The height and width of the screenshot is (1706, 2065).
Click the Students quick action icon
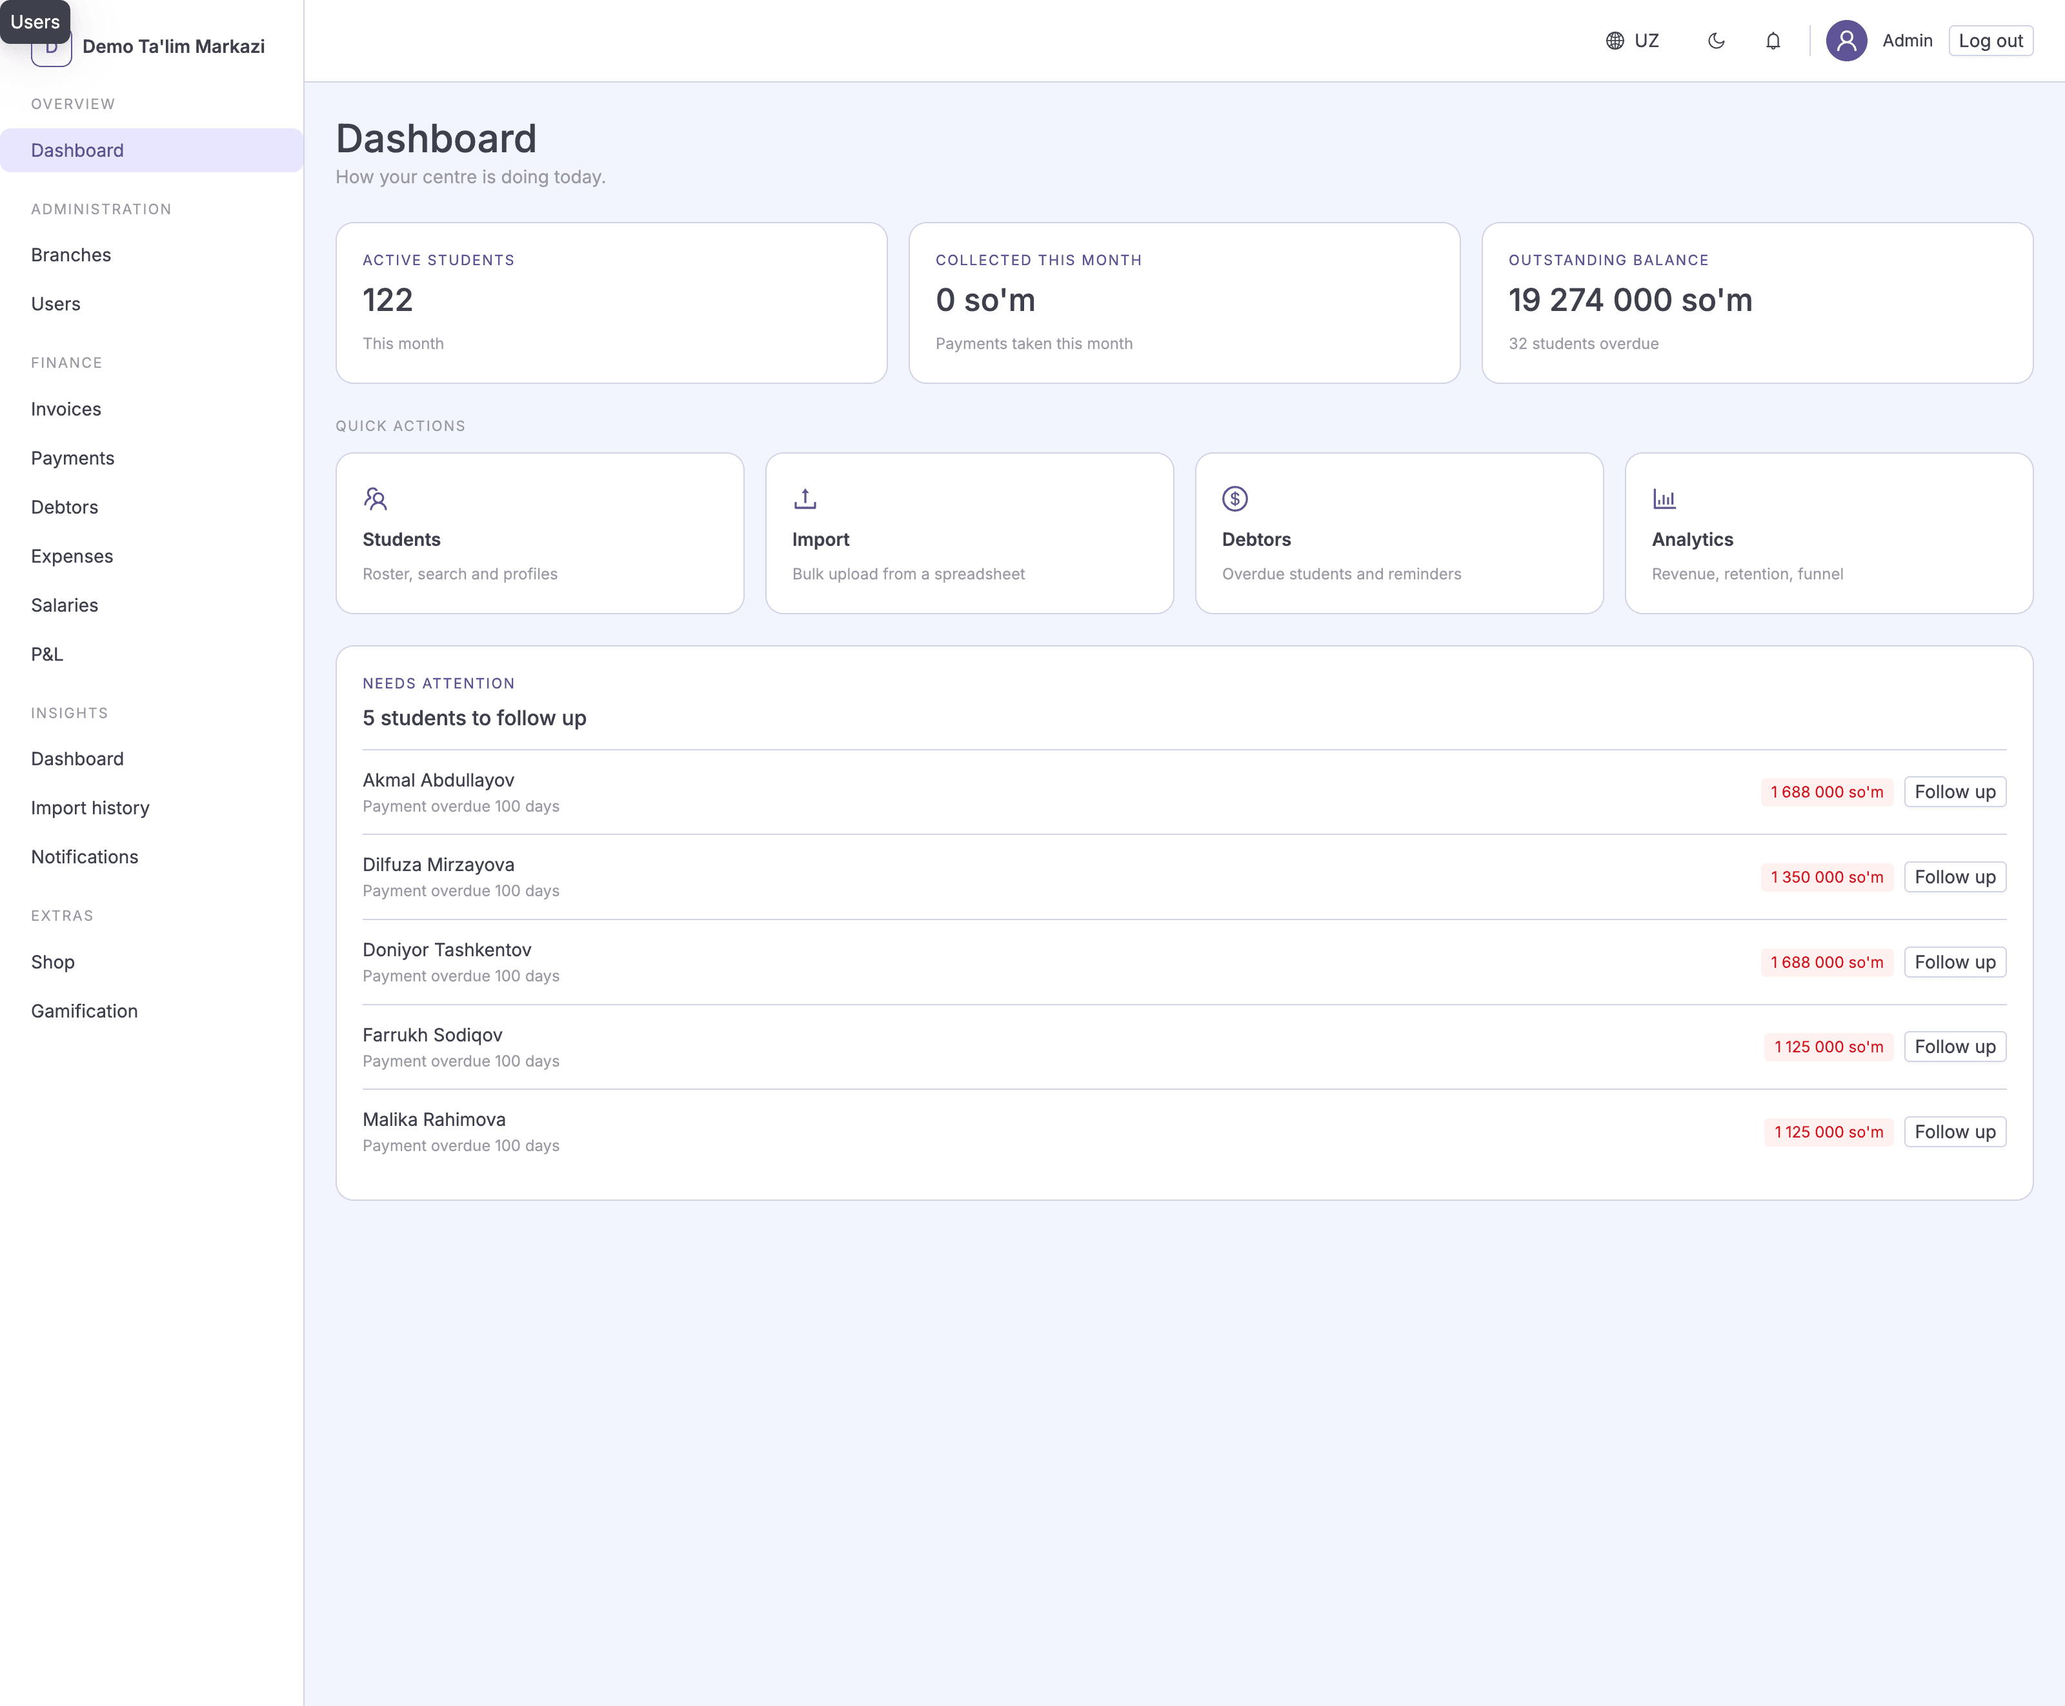click(x=376, y=499)
